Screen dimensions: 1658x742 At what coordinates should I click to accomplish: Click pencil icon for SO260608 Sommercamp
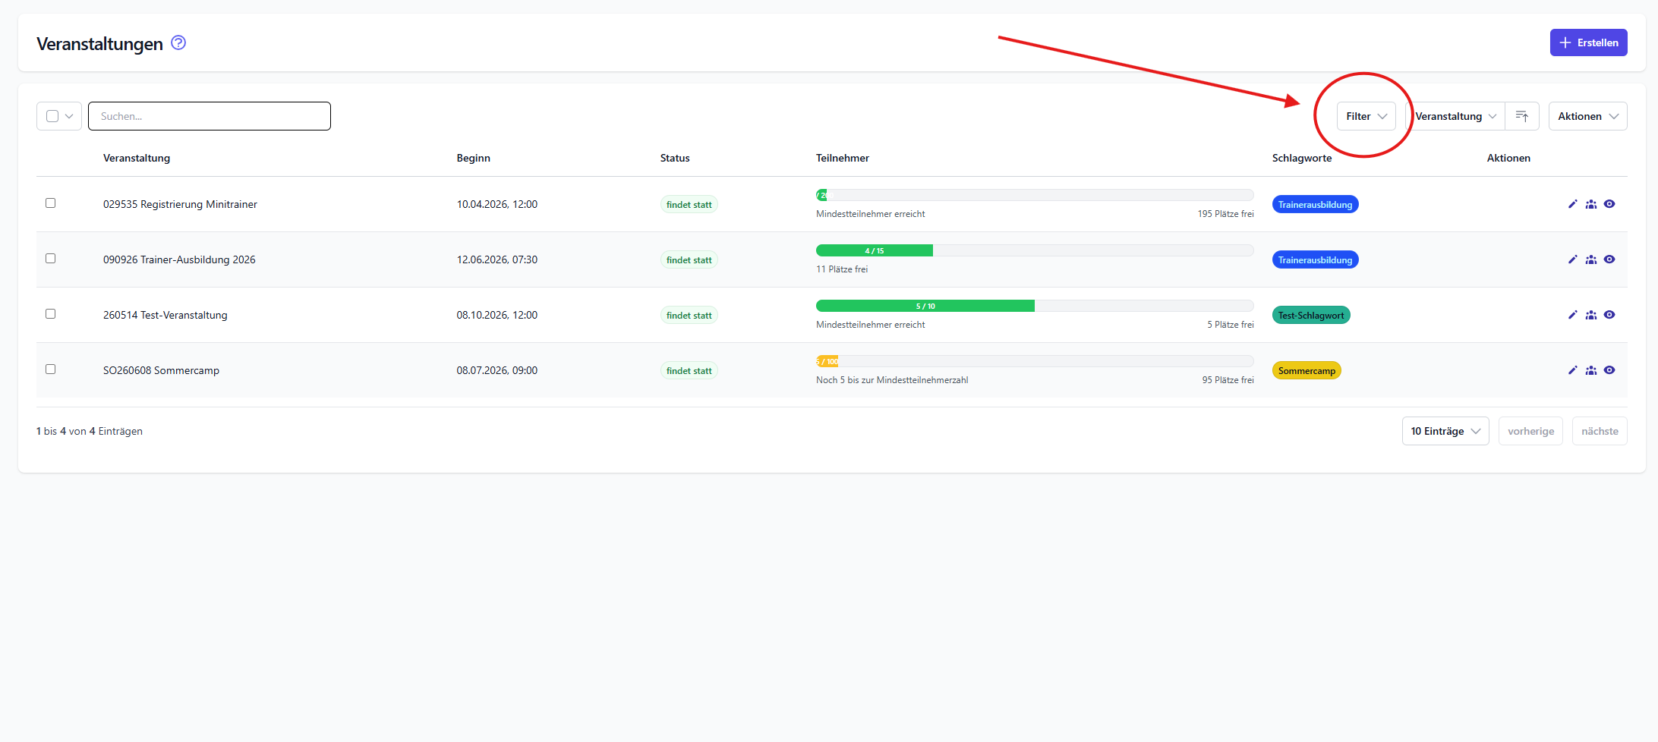tap(1572, 370)
